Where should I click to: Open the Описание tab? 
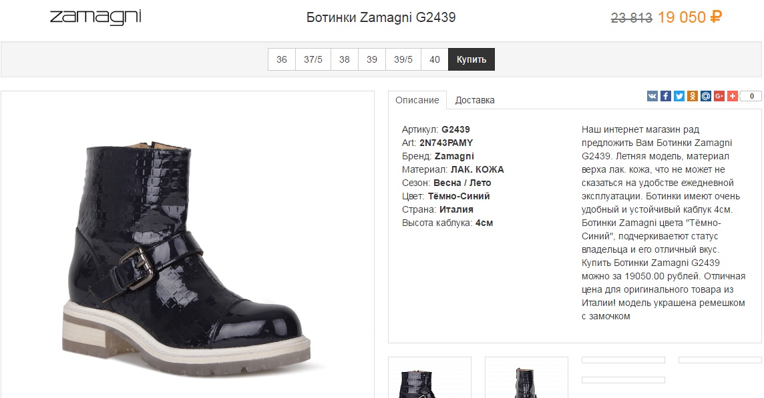(x=417, y=100)
